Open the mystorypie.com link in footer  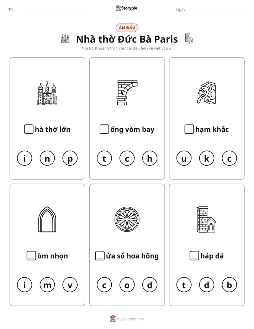tap(130, 319)
